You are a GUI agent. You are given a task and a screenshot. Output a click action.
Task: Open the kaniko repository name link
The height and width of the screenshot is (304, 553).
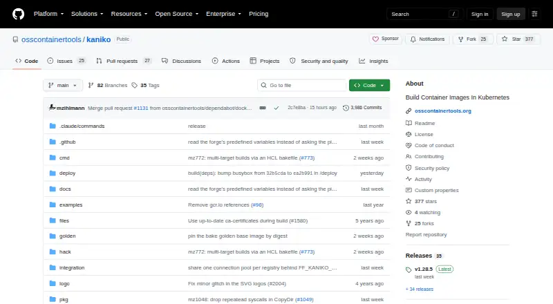click(98, 39)
